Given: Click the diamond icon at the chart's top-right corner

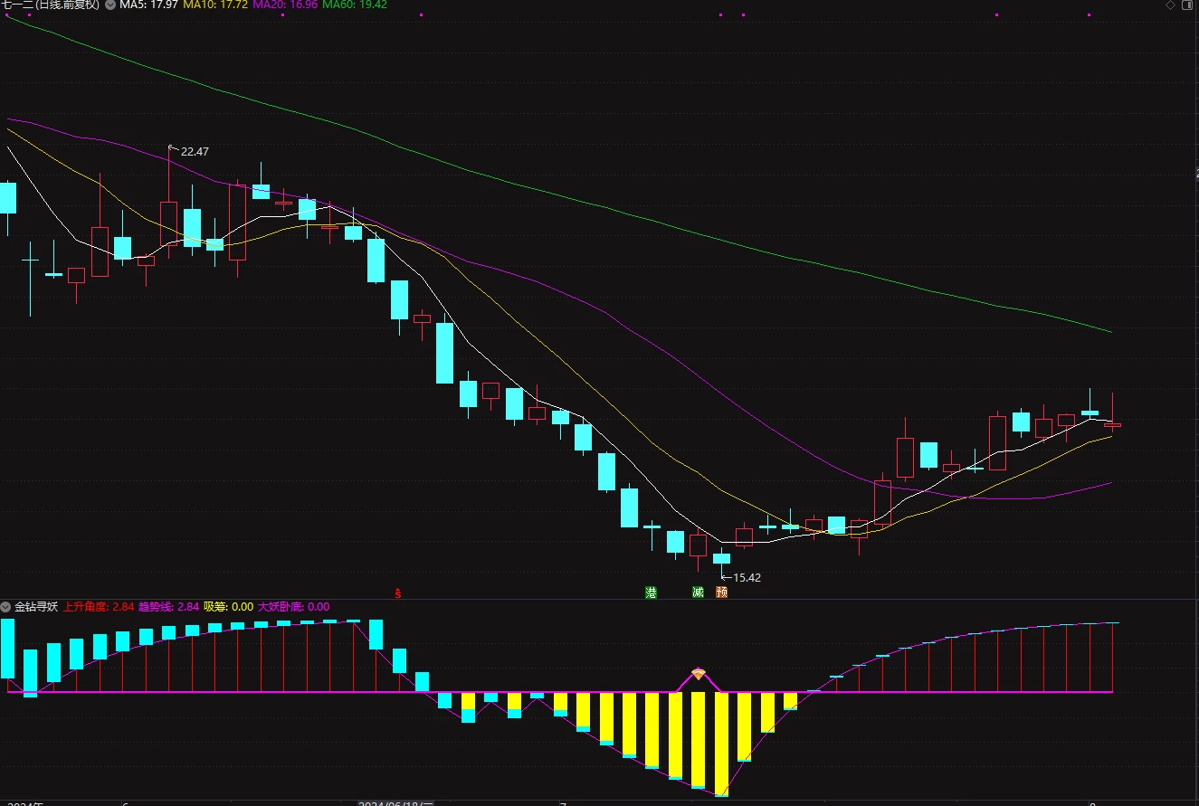Looking at the screenshot, I should pos(1170,5).
